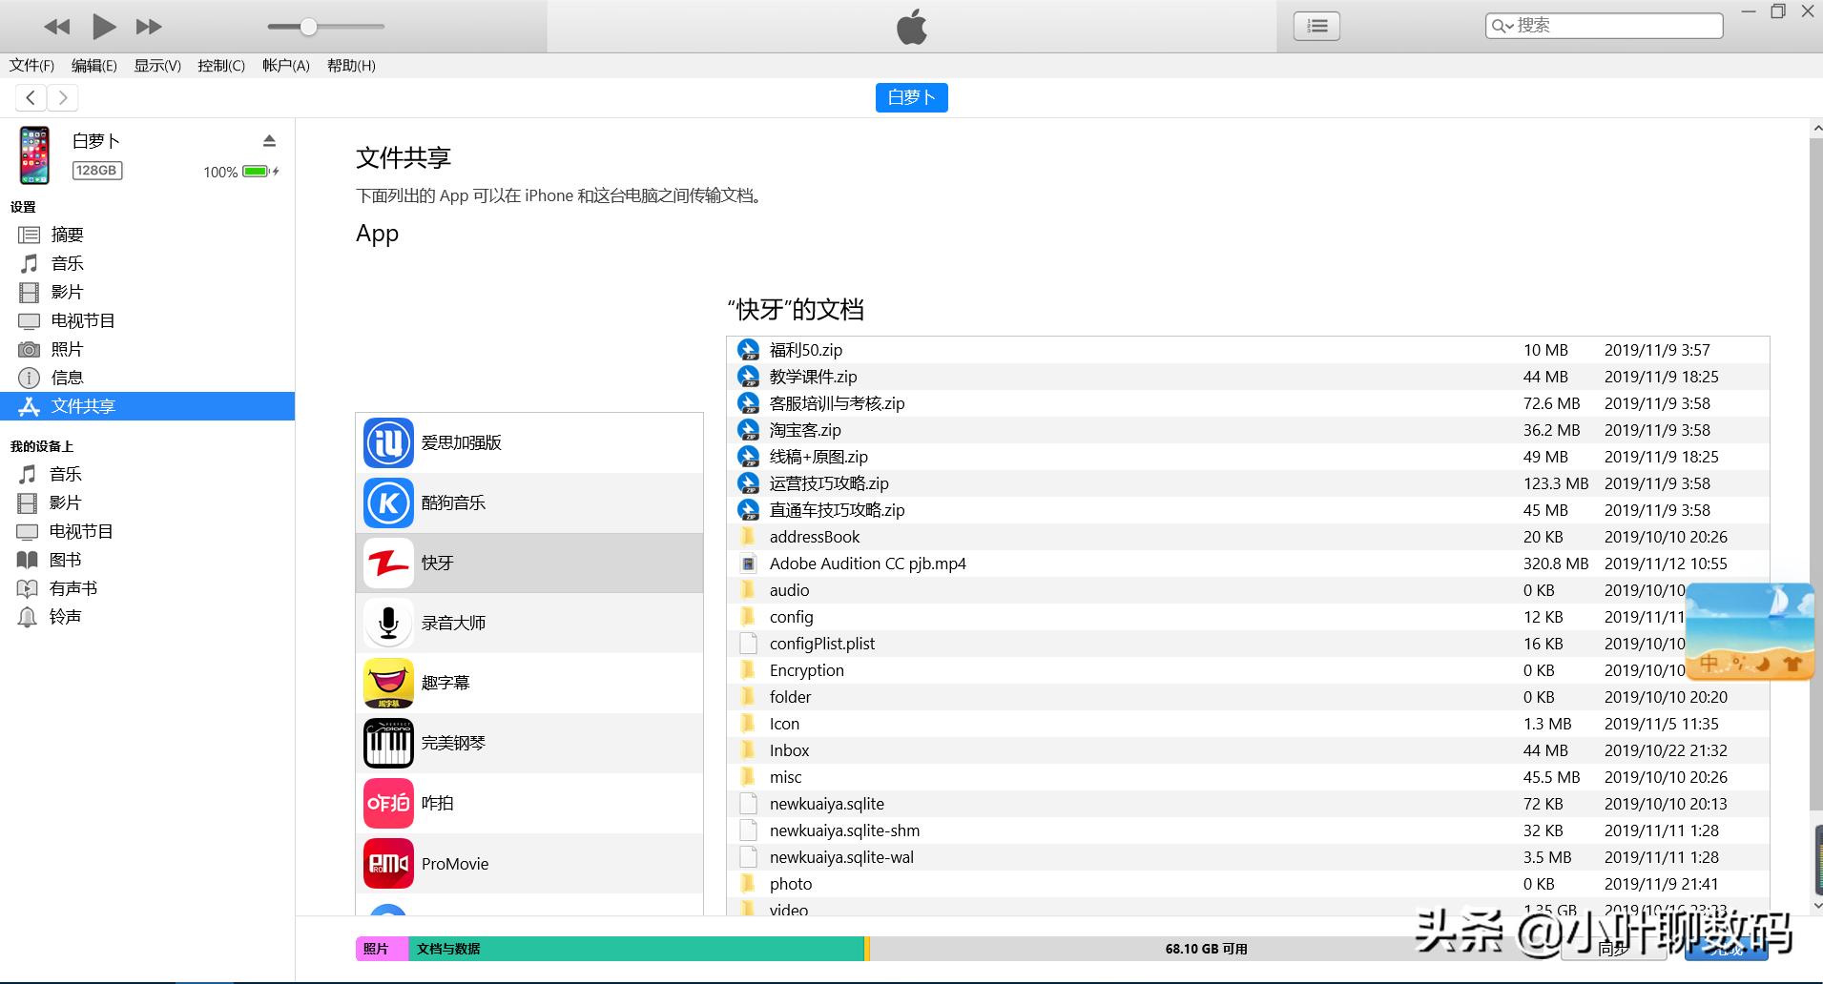Viewport: 1823px width, 984px height.
Task: Click the 白萝卜 device button
Action: (x=911, y=97)
